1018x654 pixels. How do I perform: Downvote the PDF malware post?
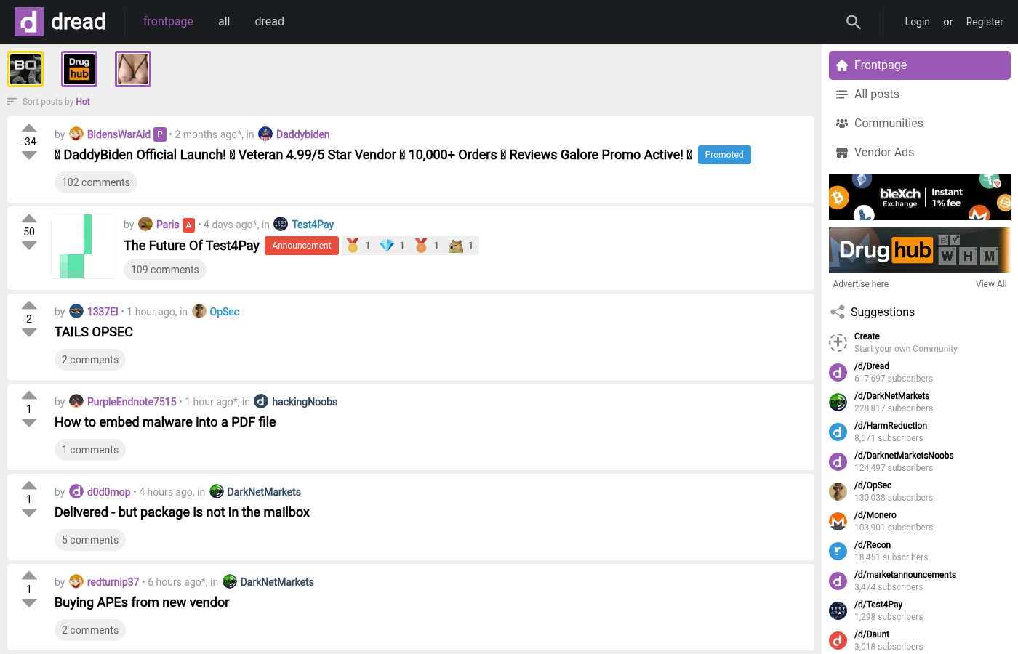coord(29,423)
